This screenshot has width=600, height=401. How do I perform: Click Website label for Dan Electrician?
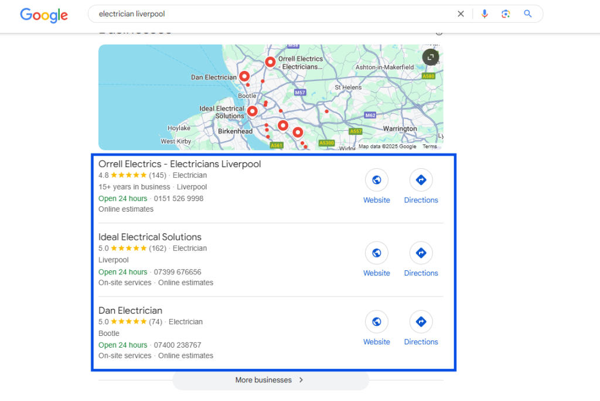pos(377,342)
